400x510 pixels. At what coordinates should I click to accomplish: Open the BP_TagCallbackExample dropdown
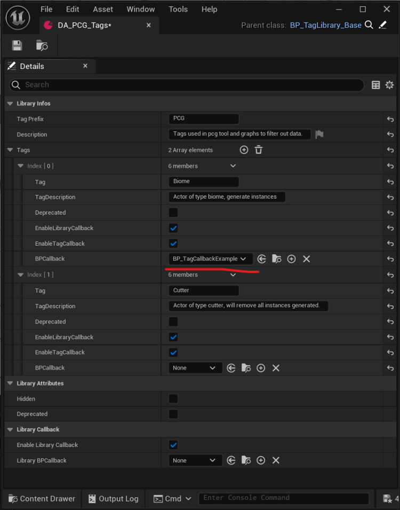point(210,258)
